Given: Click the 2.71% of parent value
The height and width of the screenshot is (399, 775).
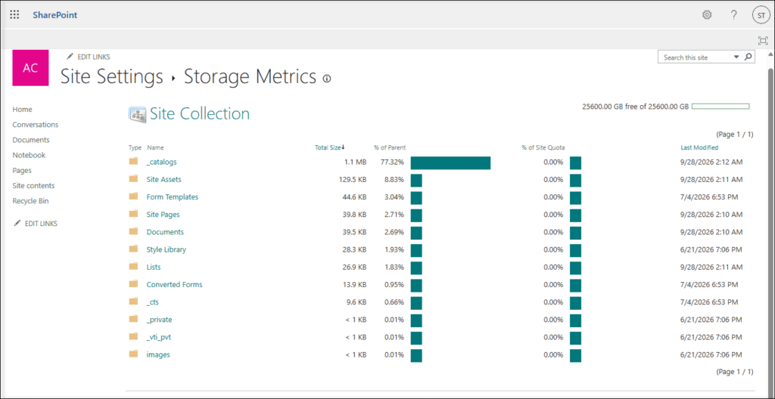Looking at the screenshot, I should coord(394,215).
